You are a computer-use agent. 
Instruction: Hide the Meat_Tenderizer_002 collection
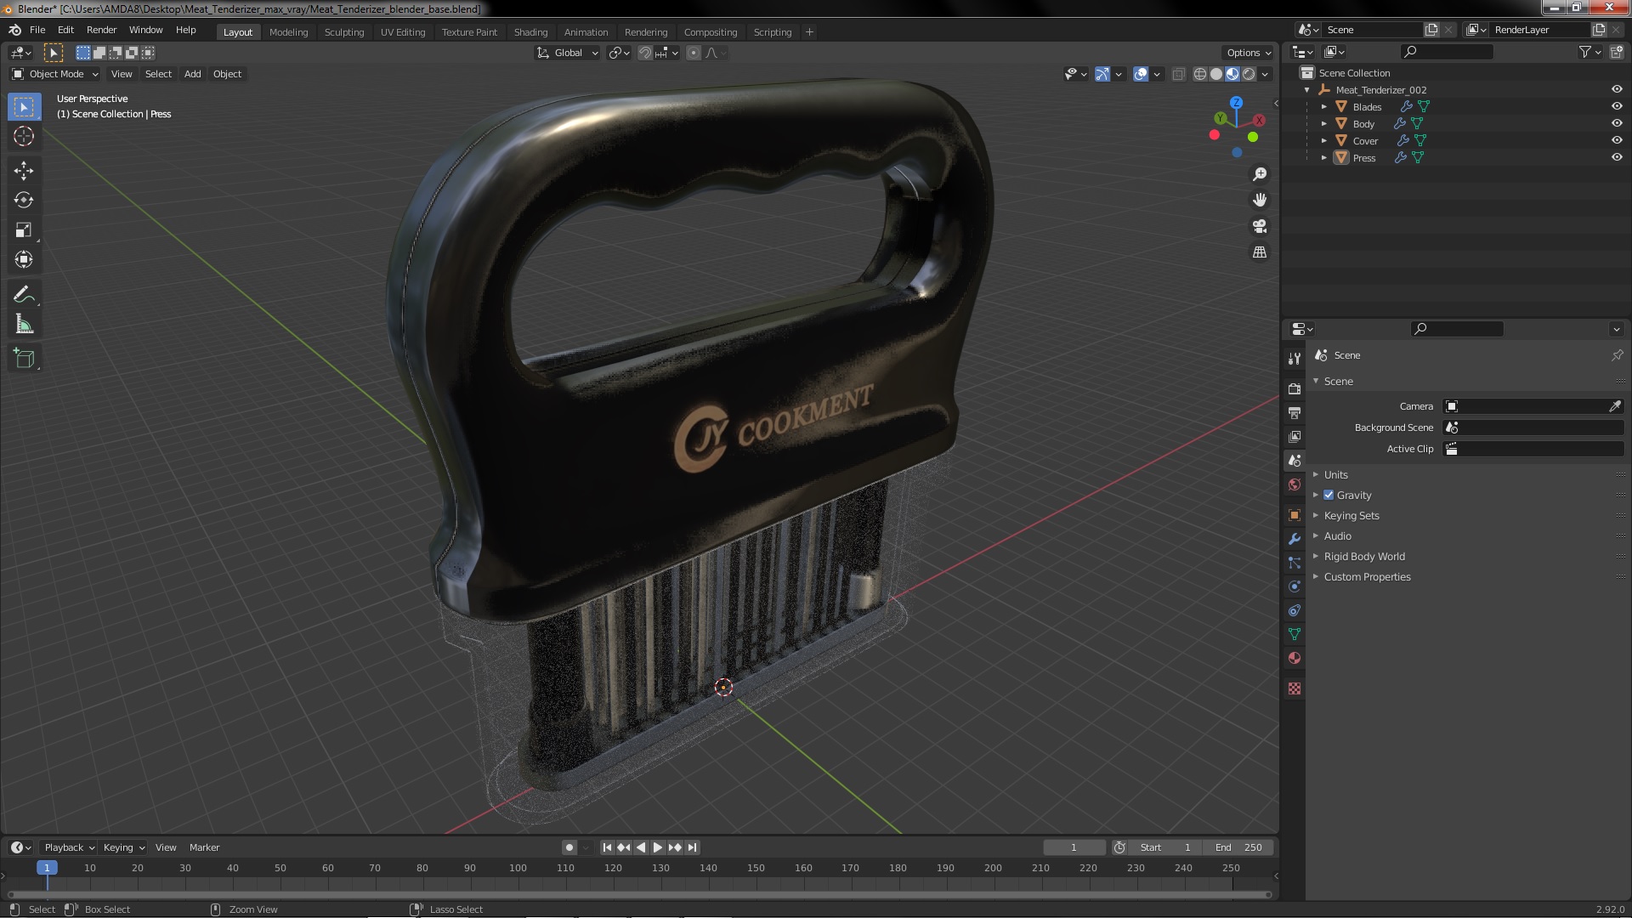click(x=1617, y=89)
